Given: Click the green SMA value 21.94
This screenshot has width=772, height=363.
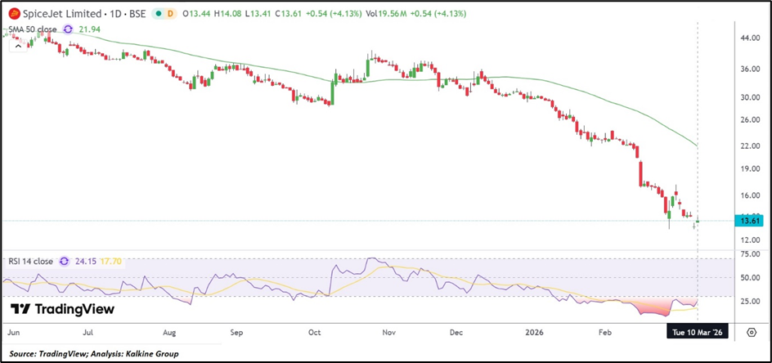Looking at the screenshot, I should pyautogui.click(x=88, y=29).
